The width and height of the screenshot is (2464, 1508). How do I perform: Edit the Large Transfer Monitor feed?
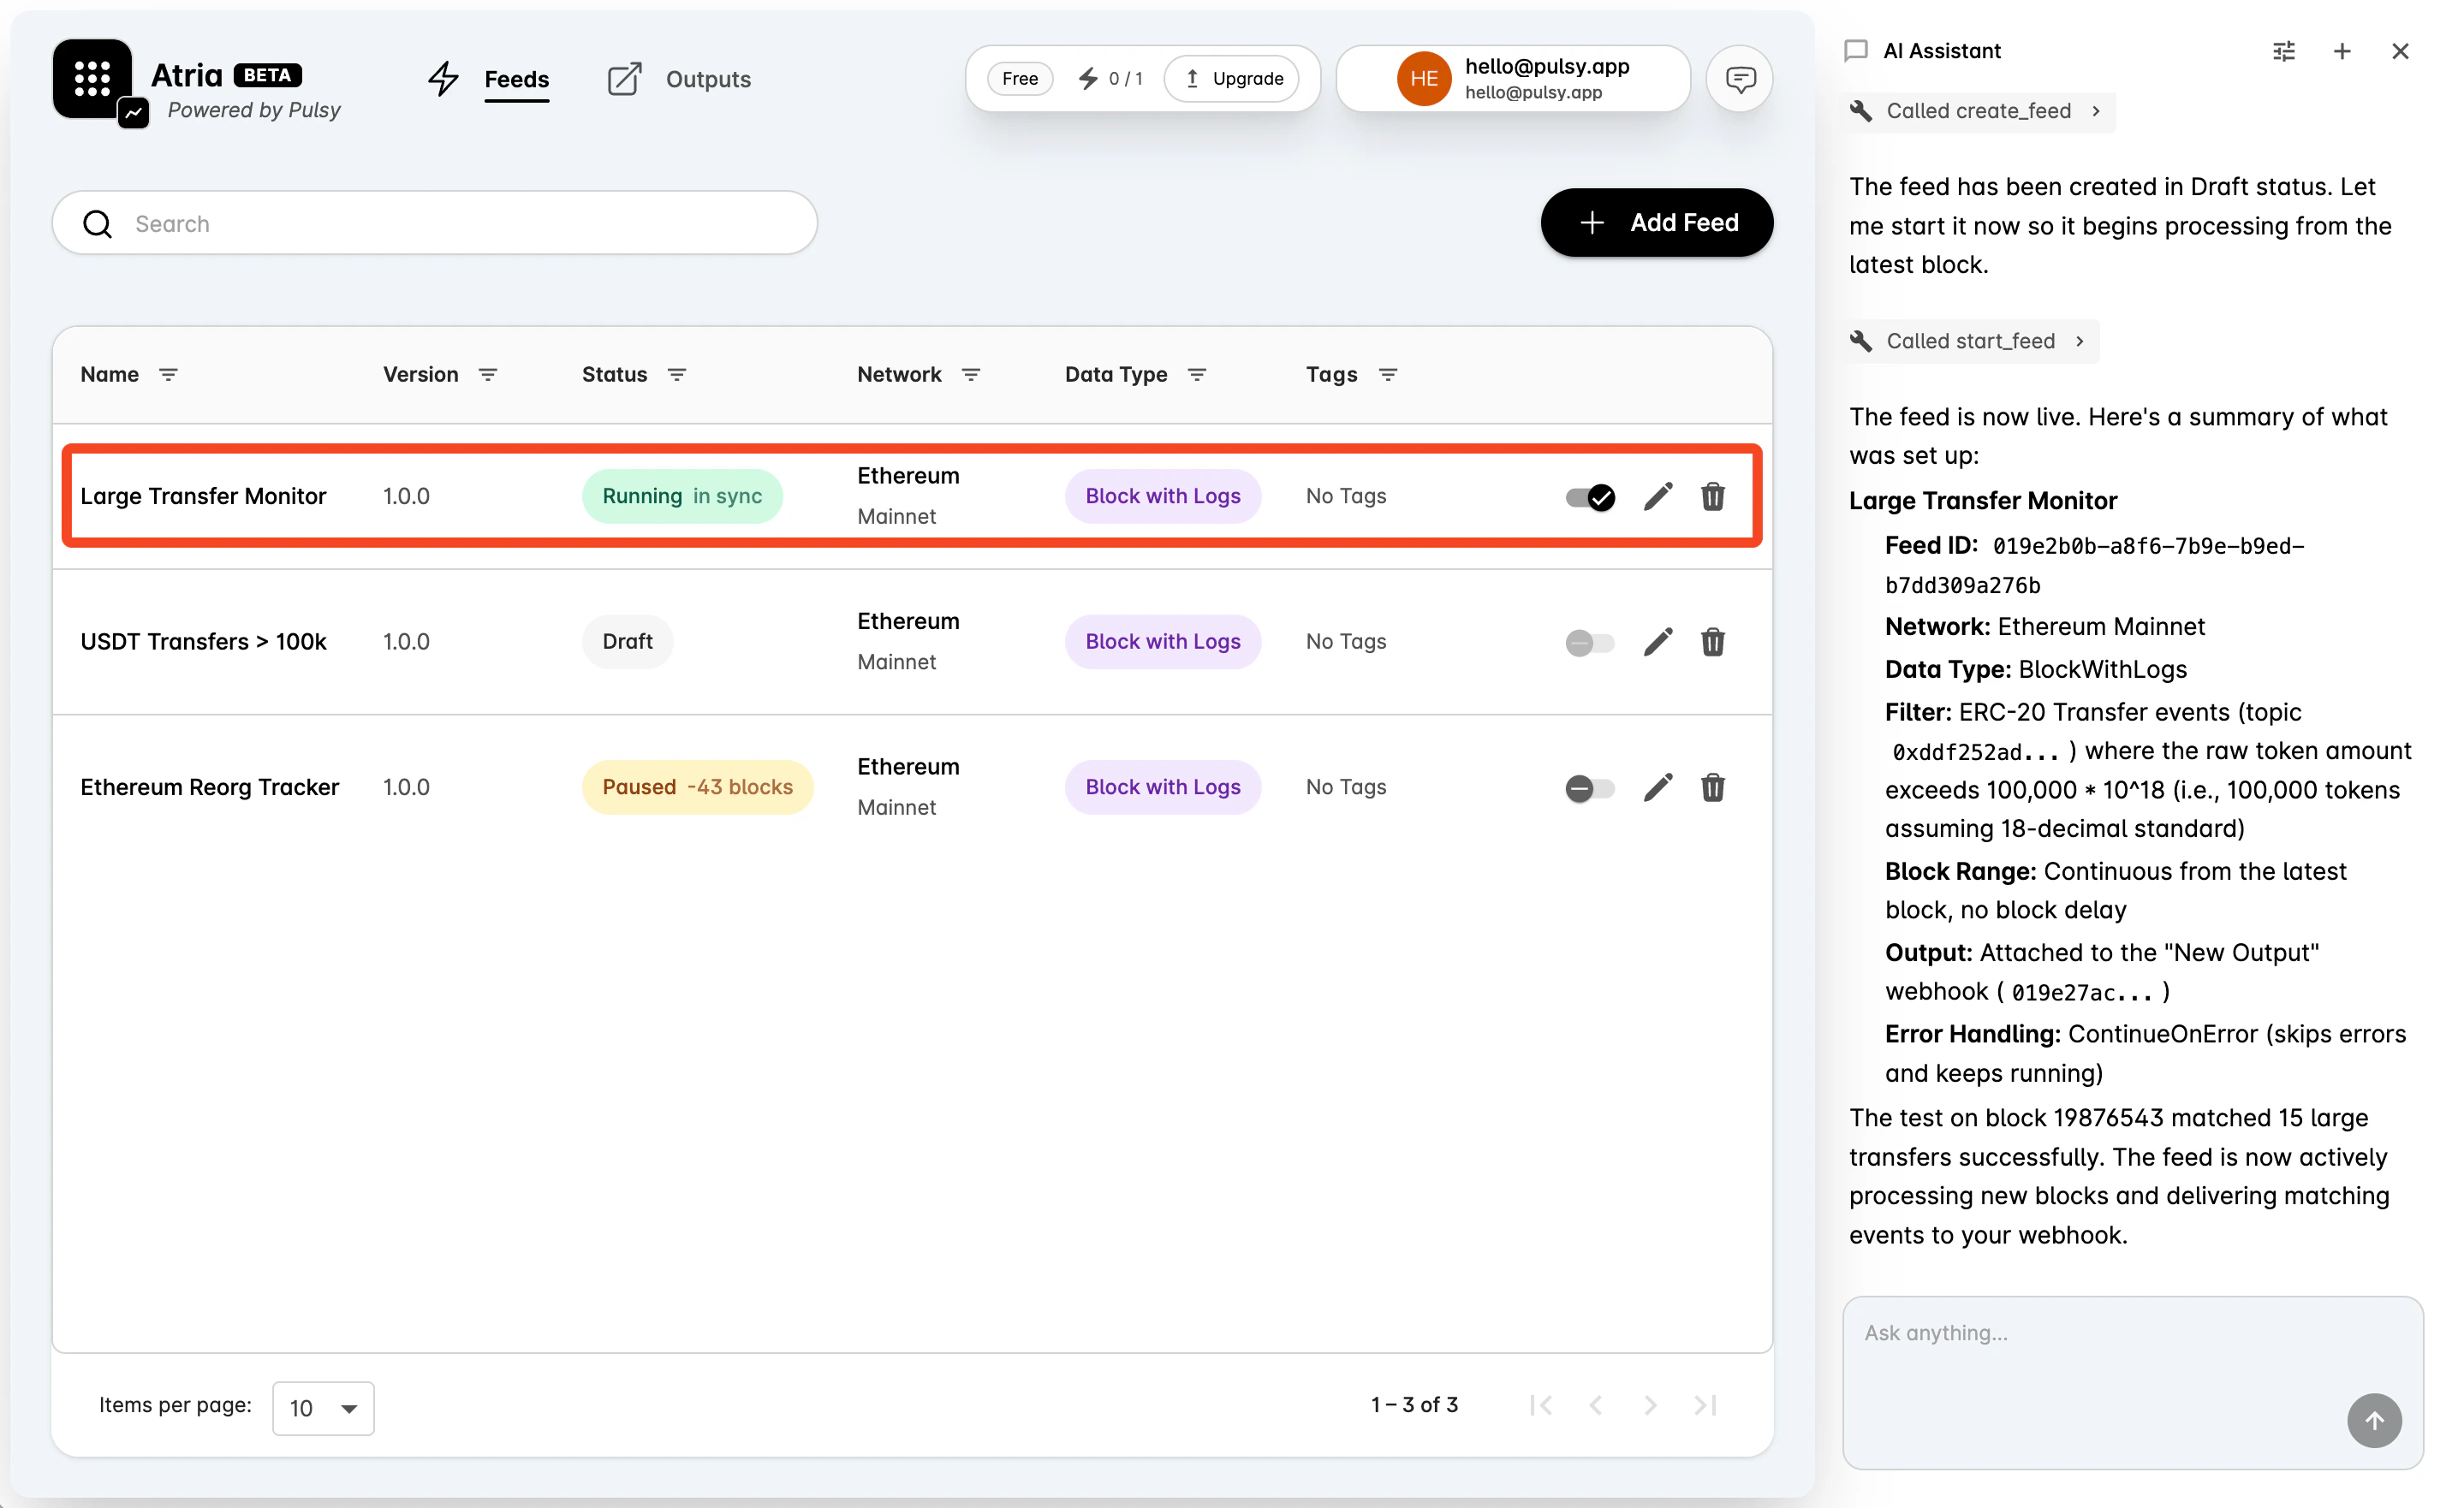(1658, 496)
